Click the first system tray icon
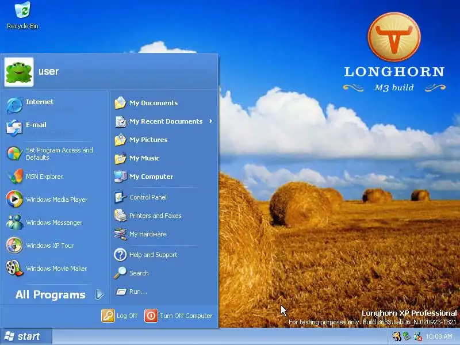 pyautogui.click(x=397, y=336)
